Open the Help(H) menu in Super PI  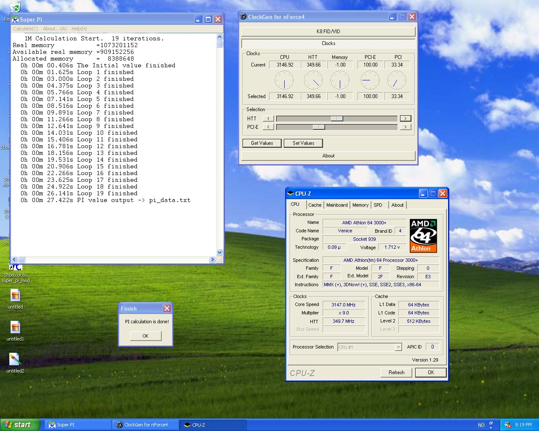79,29
